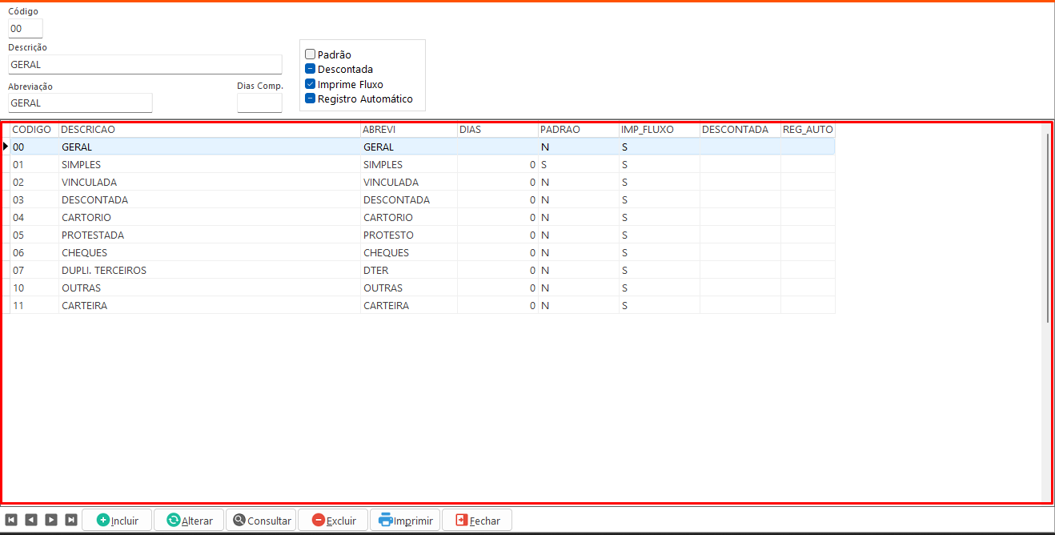The height and width of the screenshot is (535, 1055).
Task: Print the list with Imprimir
Action: pos(405,521)
